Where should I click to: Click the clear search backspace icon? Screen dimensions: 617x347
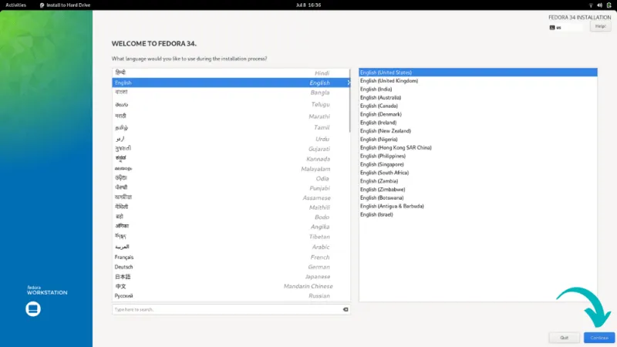point(345,309)
